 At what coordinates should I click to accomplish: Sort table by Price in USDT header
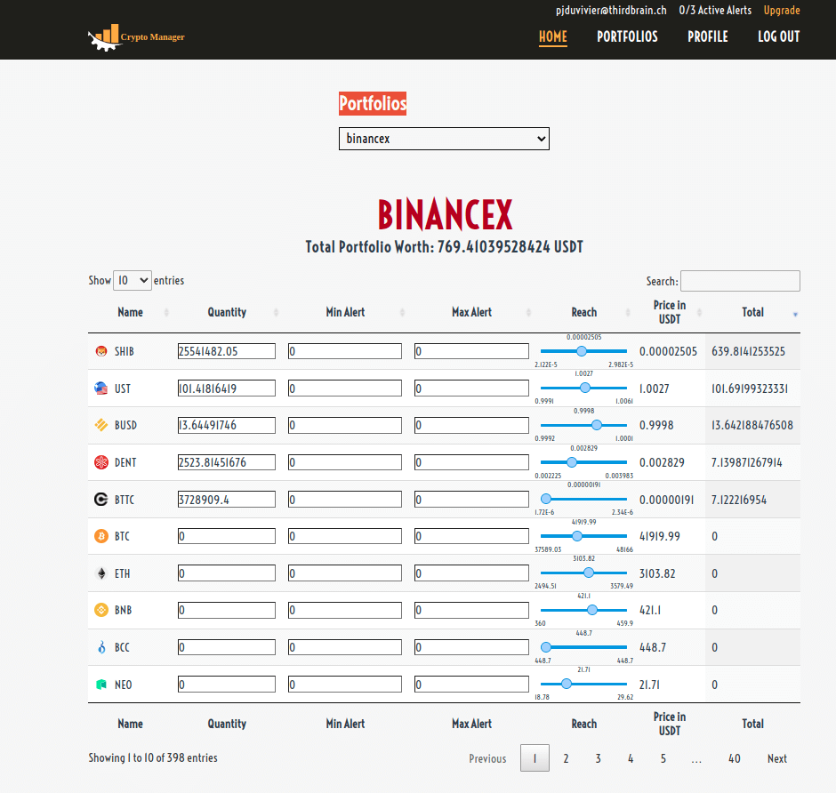point(670,312)
